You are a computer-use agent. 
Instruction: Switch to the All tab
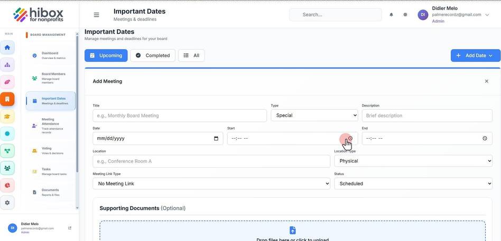[x=191, y=55]
